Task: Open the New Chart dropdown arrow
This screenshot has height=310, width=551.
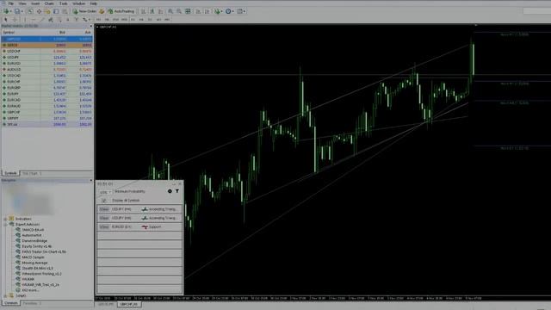Action: coord(10,11)
